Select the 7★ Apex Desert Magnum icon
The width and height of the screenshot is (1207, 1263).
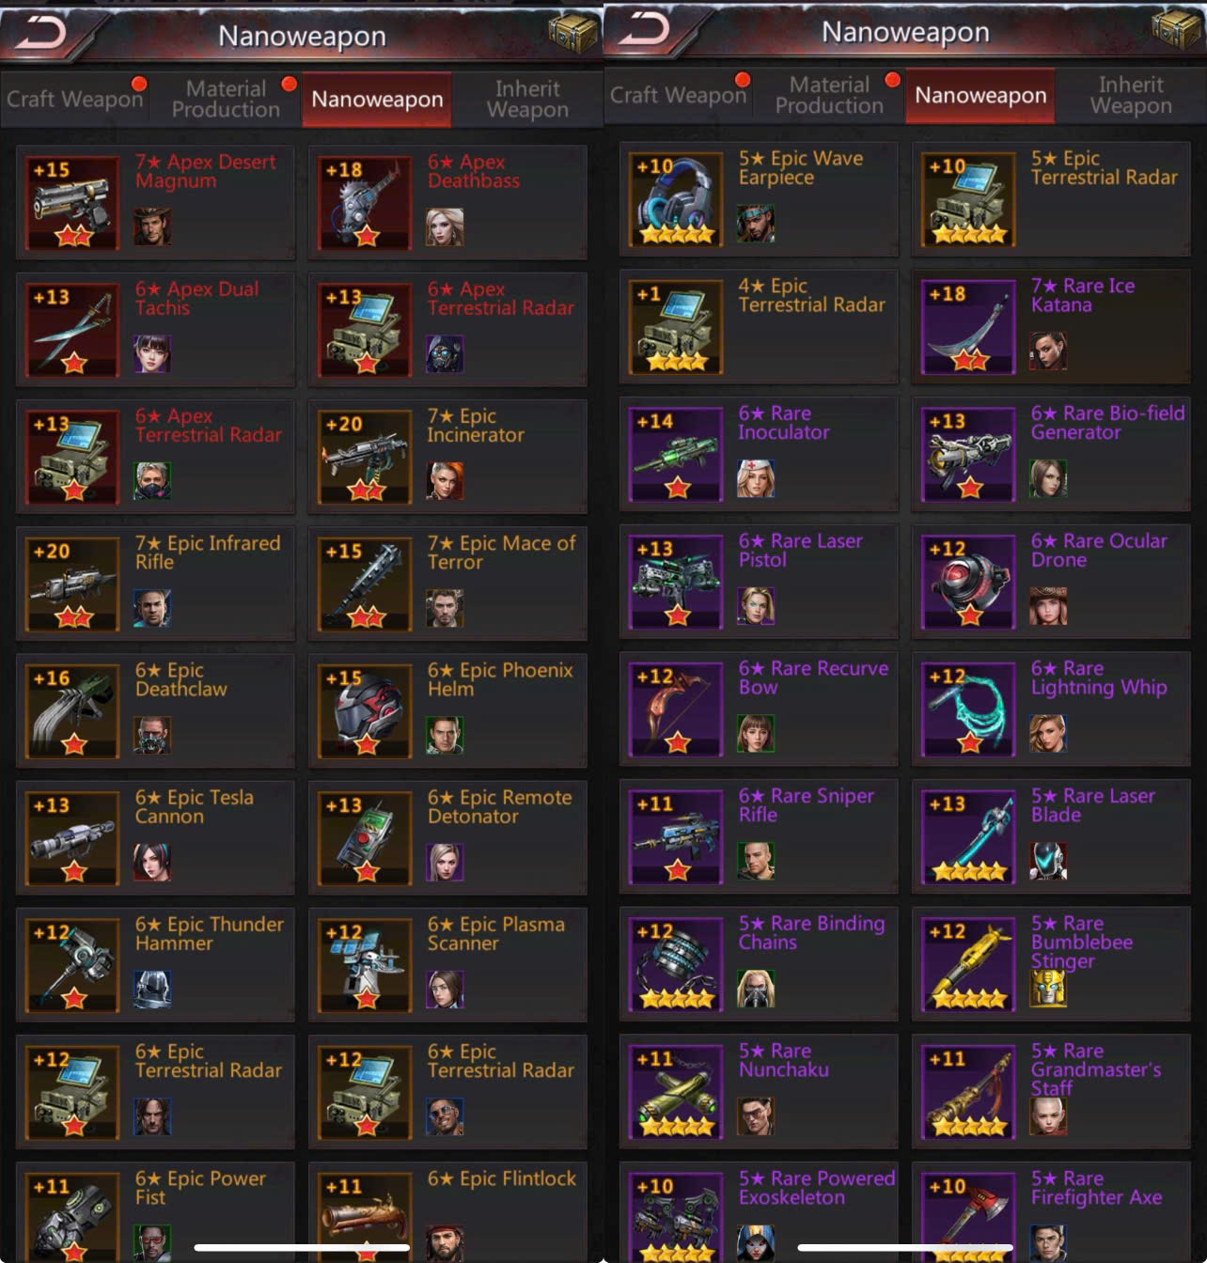pos(73,203)
